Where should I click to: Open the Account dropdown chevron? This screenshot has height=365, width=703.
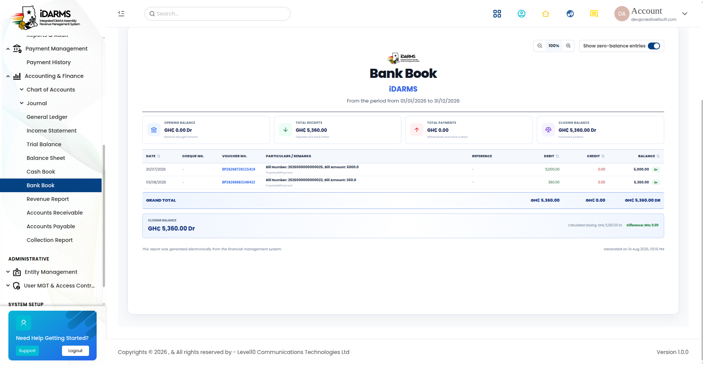click(685, 14)
